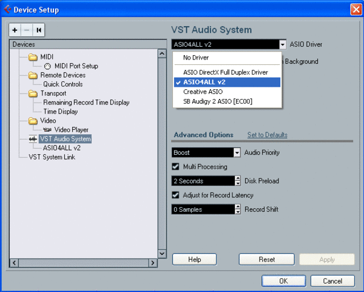
Task: Select SB Audigy 2 ASIO [EC00]
Action: pos(227,101)
